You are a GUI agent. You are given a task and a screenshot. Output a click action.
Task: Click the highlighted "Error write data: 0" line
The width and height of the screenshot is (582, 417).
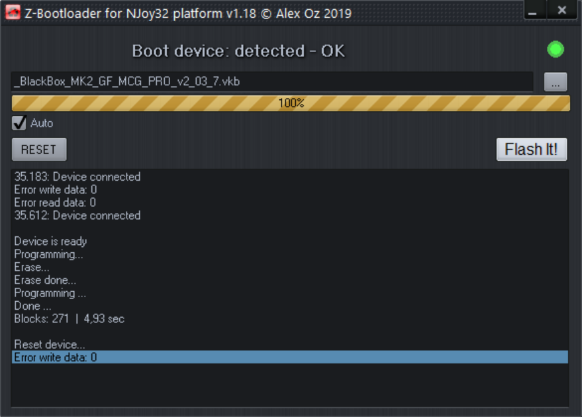coord(56,357)
